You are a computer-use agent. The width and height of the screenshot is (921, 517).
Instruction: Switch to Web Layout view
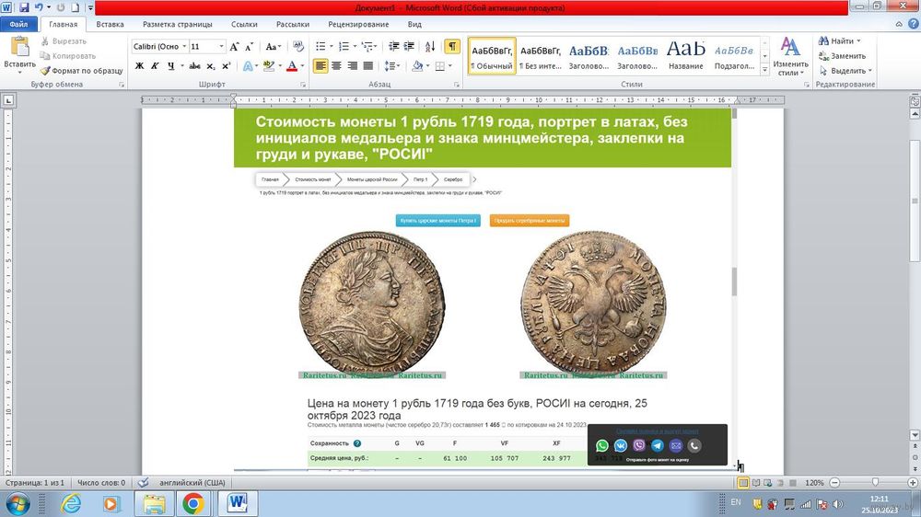(768, 483)
